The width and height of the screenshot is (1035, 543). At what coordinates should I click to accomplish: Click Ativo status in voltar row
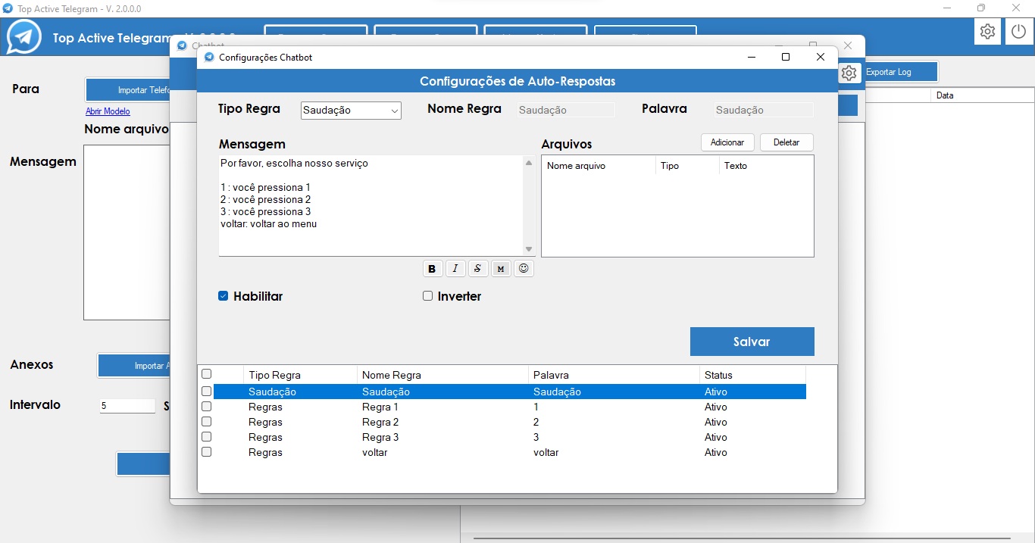(x=715, y=452)
